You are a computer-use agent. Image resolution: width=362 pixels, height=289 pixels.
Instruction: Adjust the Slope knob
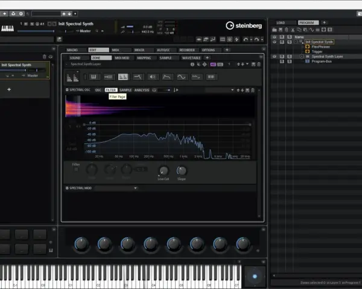(182, 170)
